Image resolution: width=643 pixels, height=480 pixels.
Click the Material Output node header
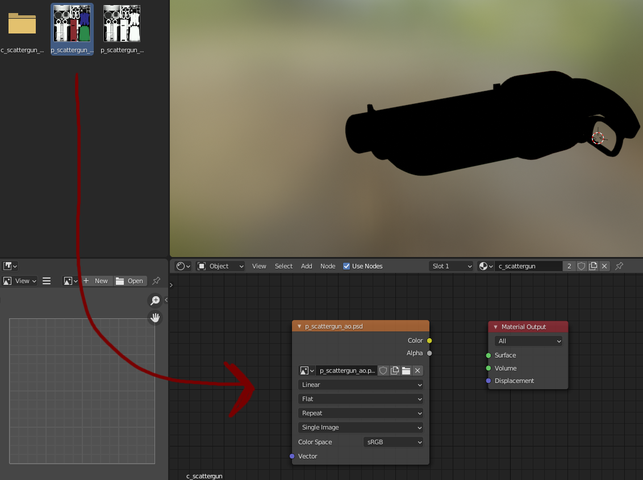(x=528, y=327)
